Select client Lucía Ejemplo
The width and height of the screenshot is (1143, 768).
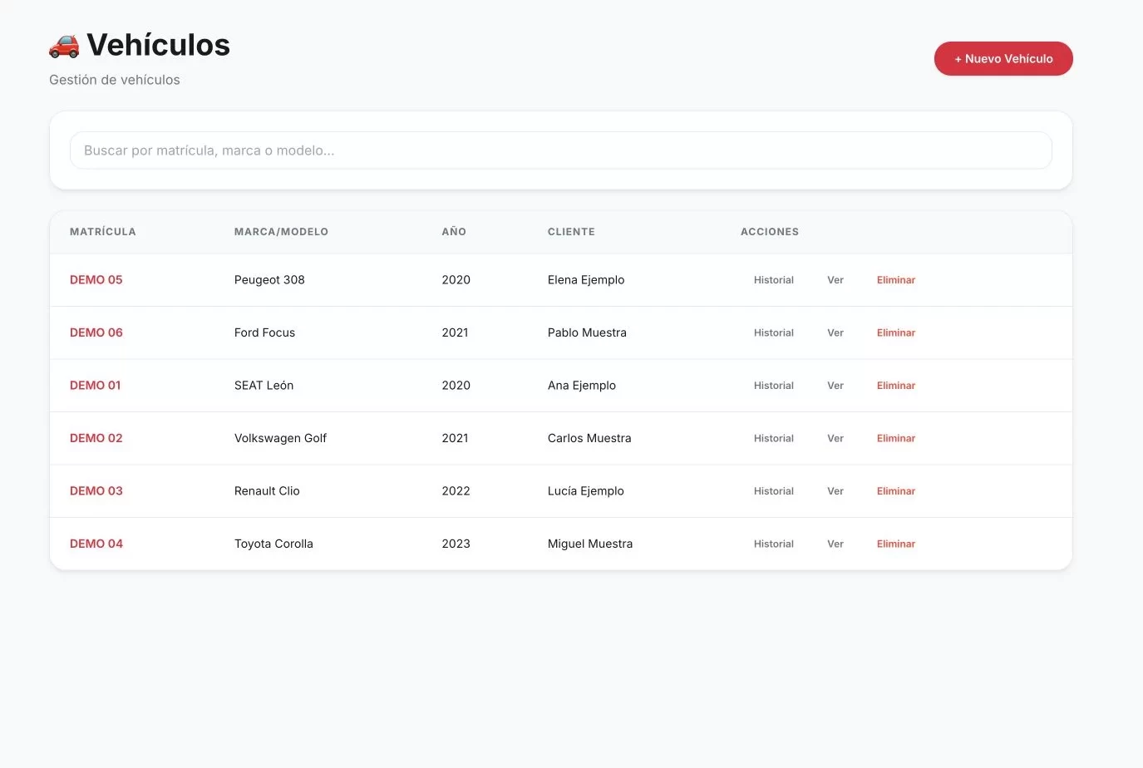[x=586, y=491]
